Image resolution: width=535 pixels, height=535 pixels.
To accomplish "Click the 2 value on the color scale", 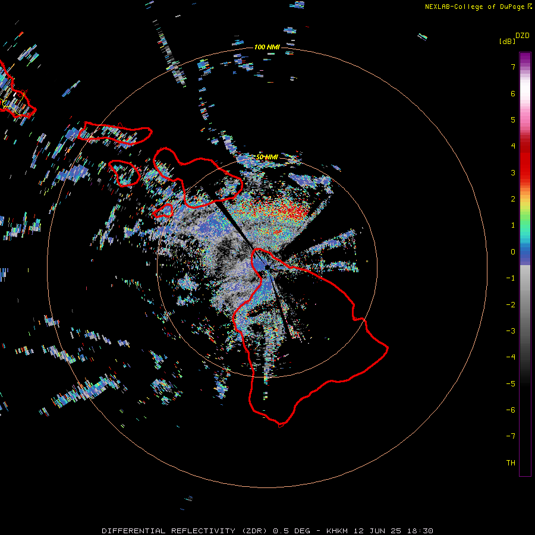I will tap(513, 199).
